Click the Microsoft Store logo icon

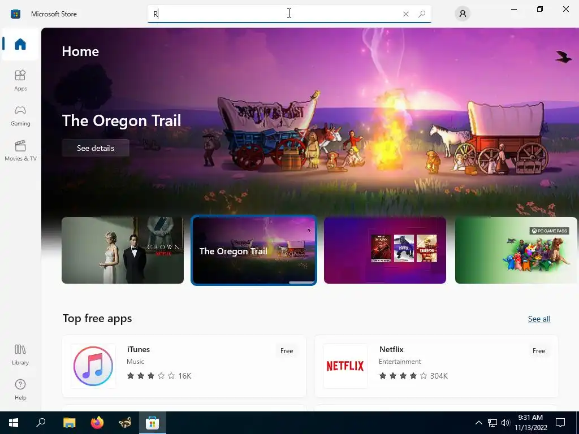[15, 14]
